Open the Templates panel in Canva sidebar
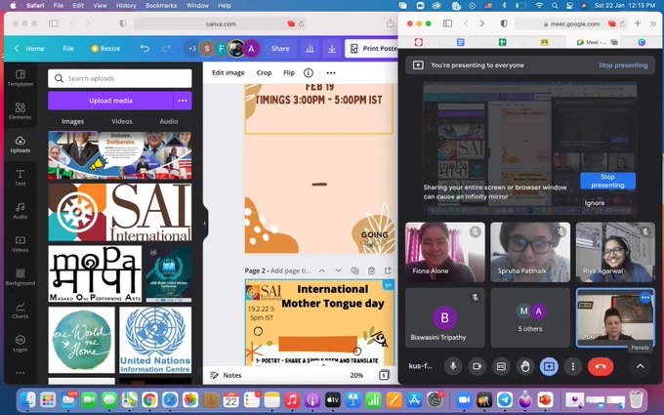 [x=20, y=78]
